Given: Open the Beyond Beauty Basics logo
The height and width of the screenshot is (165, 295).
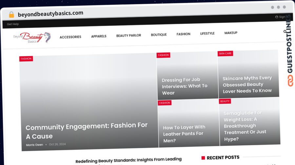Looking at the screenshot, I should [32, 37].
